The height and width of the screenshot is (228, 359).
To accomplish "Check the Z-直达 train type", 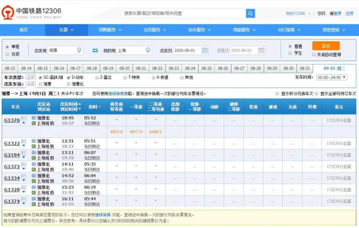I will 97,78.
